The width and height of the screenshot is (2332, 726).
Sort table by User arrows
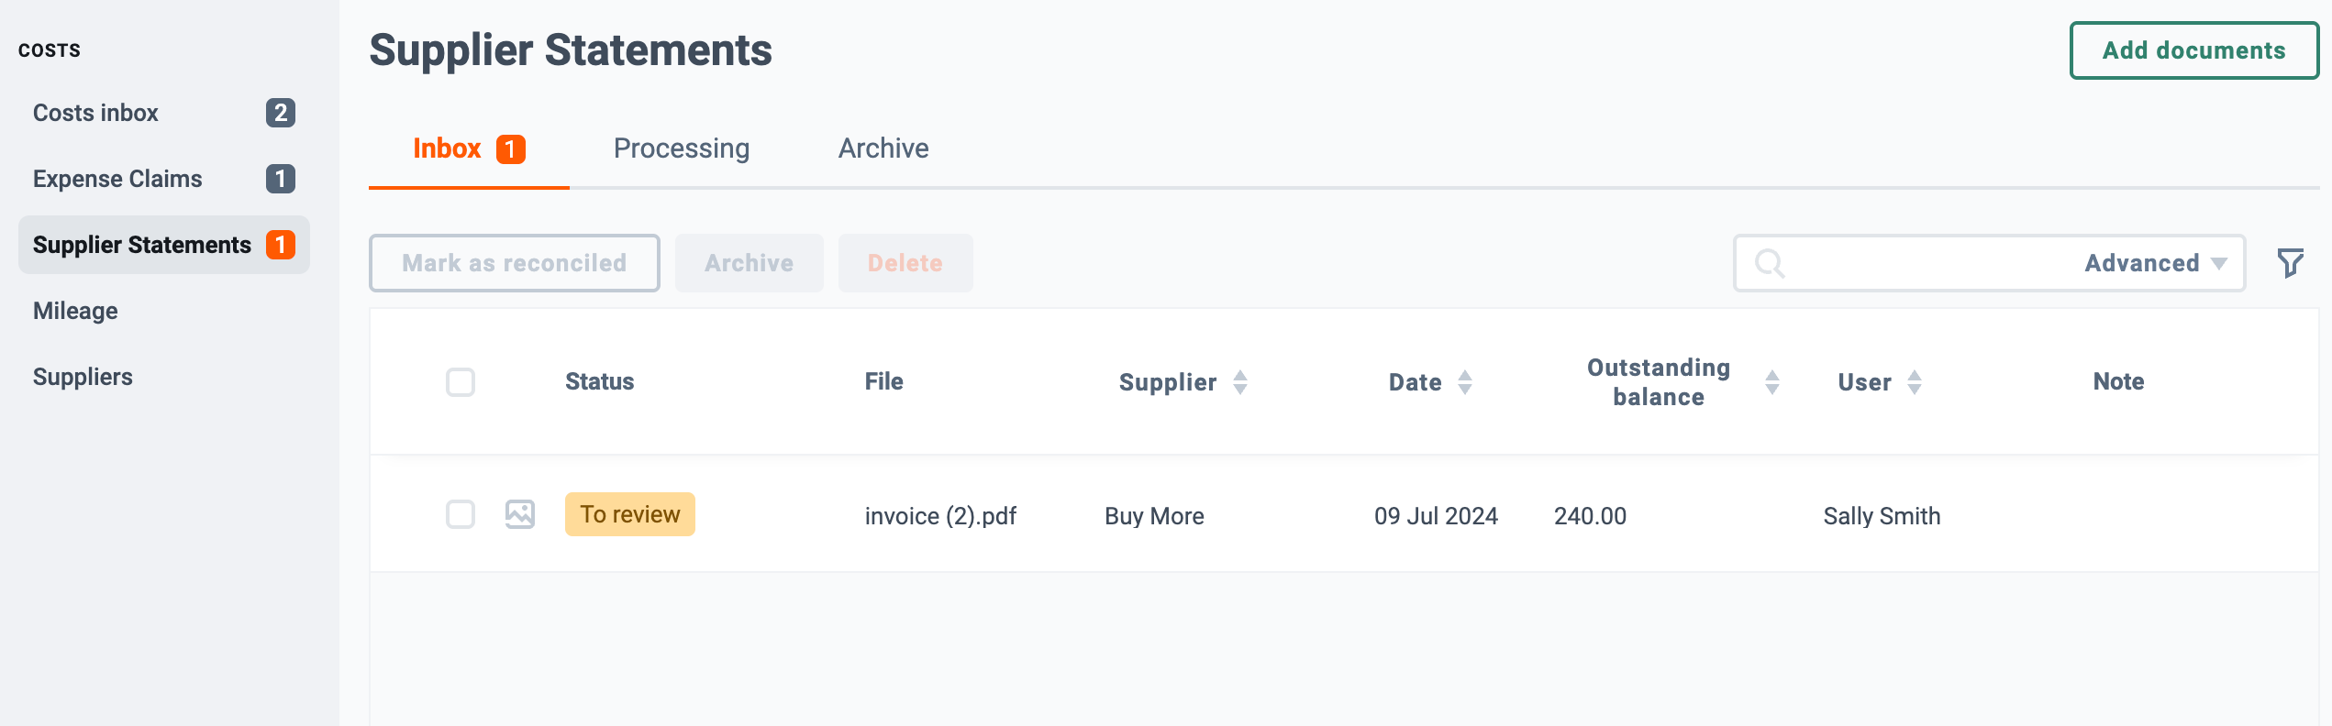click(1915, 382)
